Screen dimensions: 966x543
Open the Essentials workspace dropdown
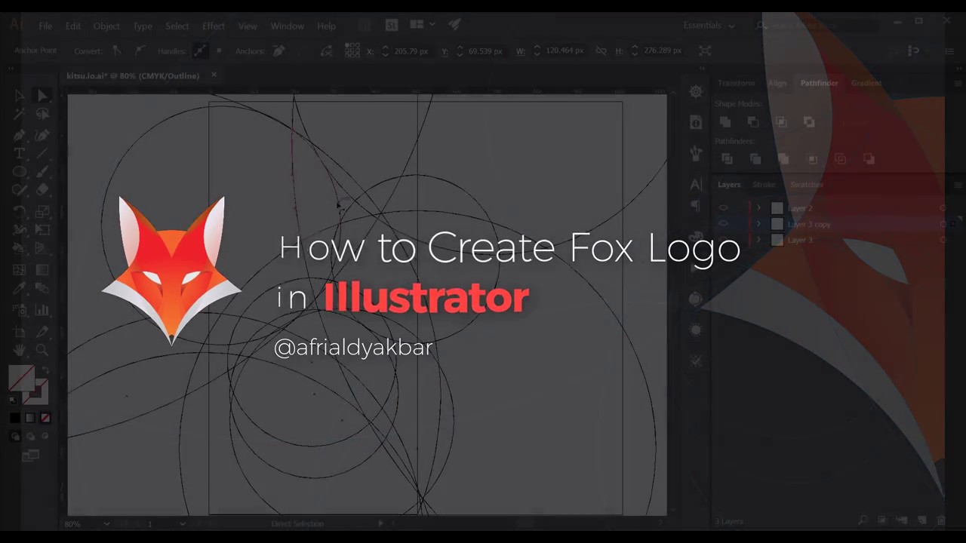(709, 26)
